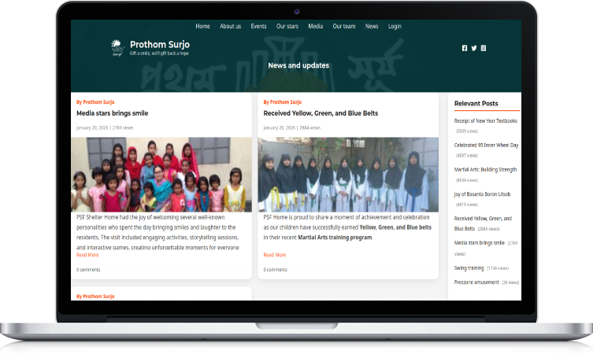Open the group photo of children thumbnail

coord(161,175)
